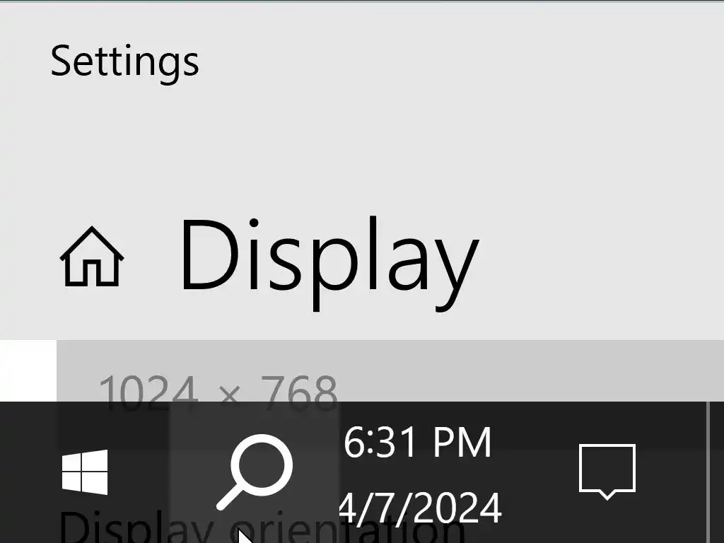The height and width of the screenshot is (543, 724).
Task: Go to Settings home via house icon
Action: tap(91, 257)
